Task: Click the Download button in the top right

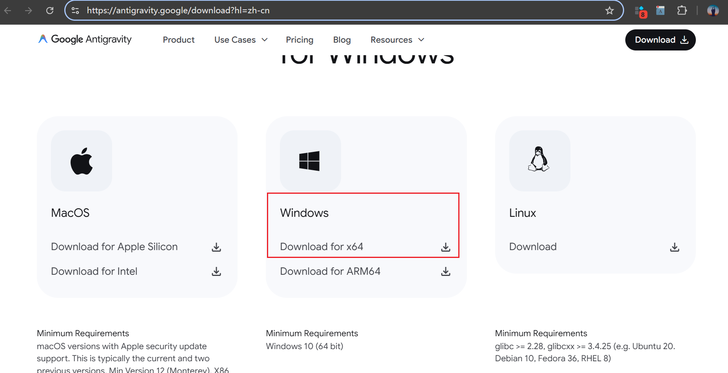Action: (660, 40)
